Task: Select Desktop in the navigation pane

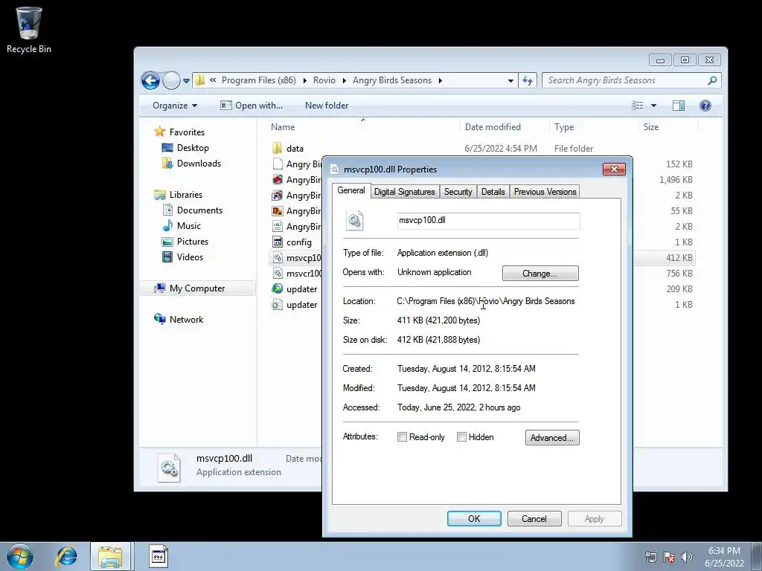Action: pyautogui.click(x=185, y=148)
